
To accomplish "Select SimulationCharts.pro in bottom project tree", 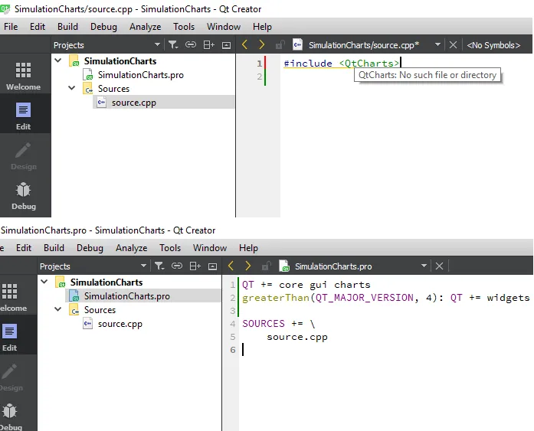I will [126, 296].
